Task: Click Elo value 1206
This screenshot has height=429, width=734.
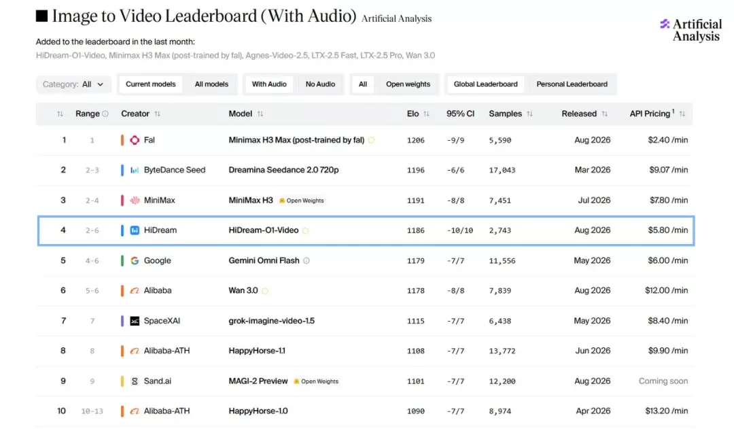Action: (416, 140)
